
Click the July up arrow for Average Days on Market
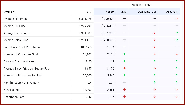[124, 61]
